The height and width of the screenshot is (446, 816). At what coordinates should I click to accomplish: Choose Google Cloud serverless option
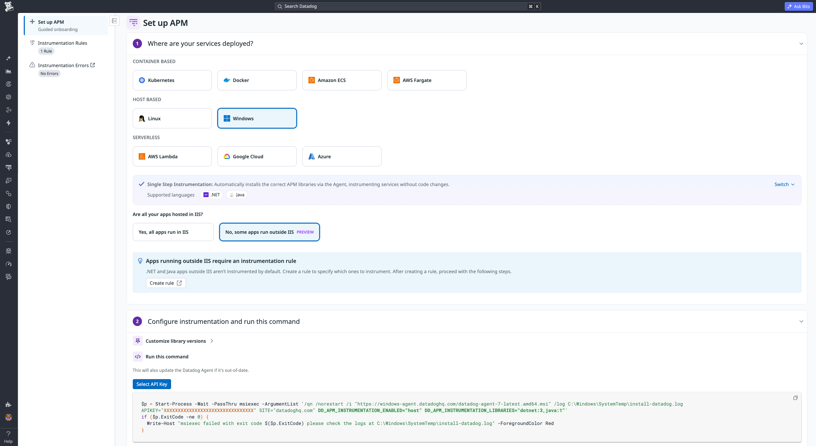click(x=257, y=156)
